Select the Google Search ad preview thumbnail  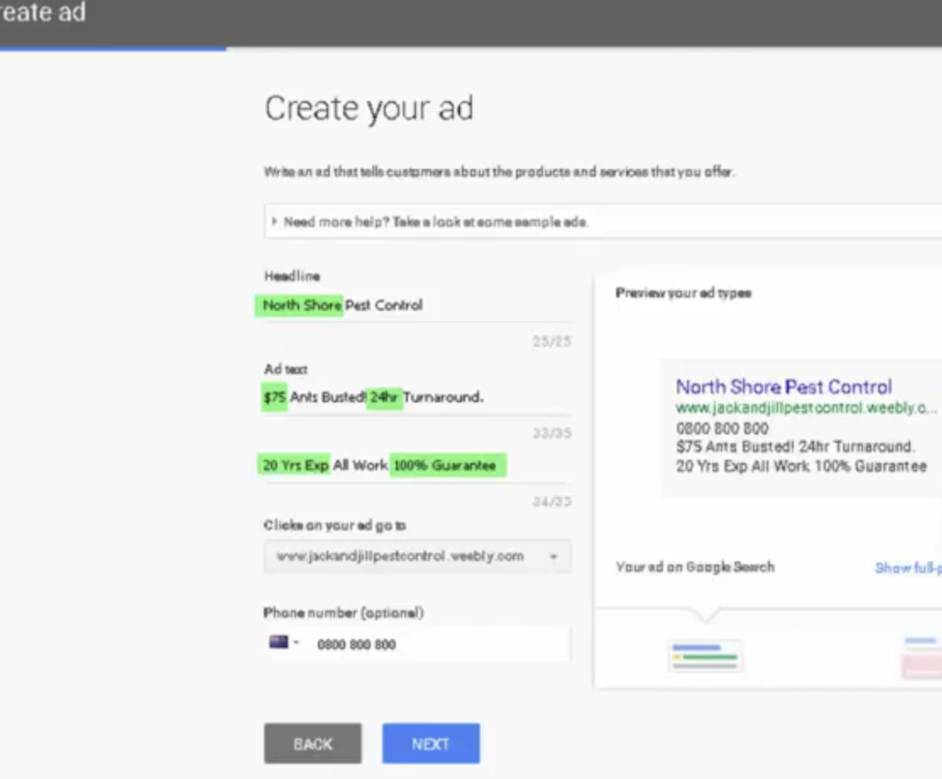[x=706, y=655]
